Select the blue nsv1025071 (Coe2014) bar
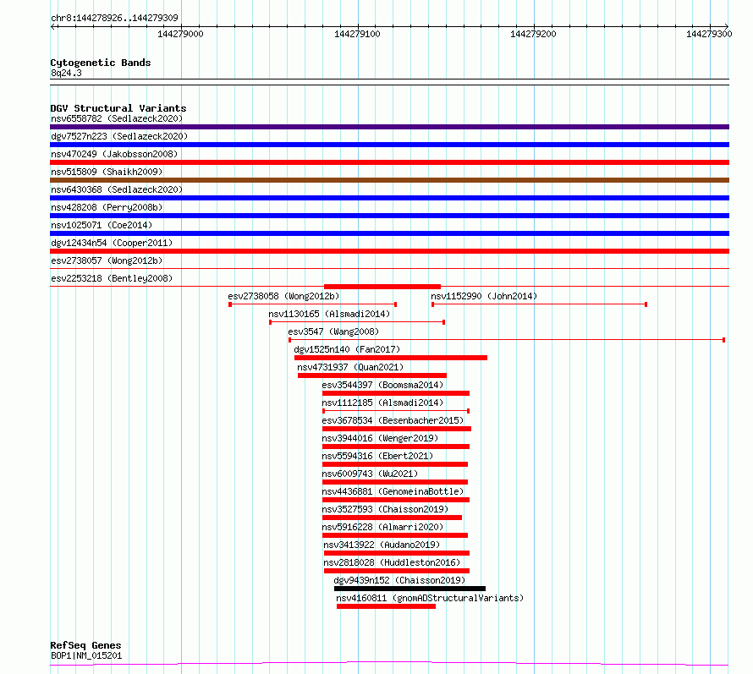 pyautogui.click(x=389, y=233)
